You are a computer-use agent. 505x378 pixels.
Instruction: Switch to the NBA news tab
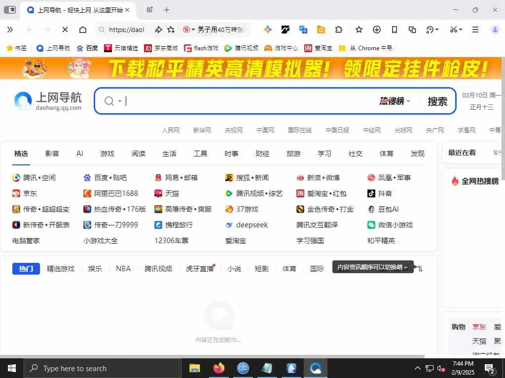[123, 268]
